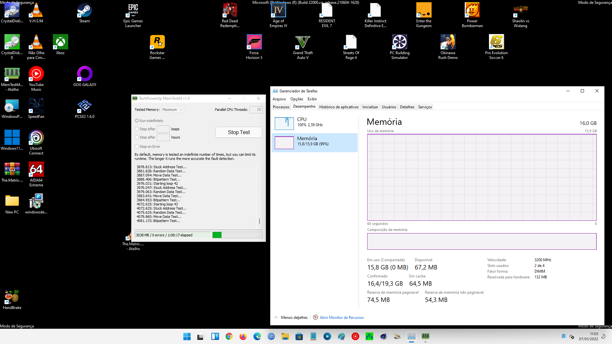Select the Pro Evolution Soccer 6 icon
Image resolution: width=612 pixels, height=344 pixels.
(496, 47)
